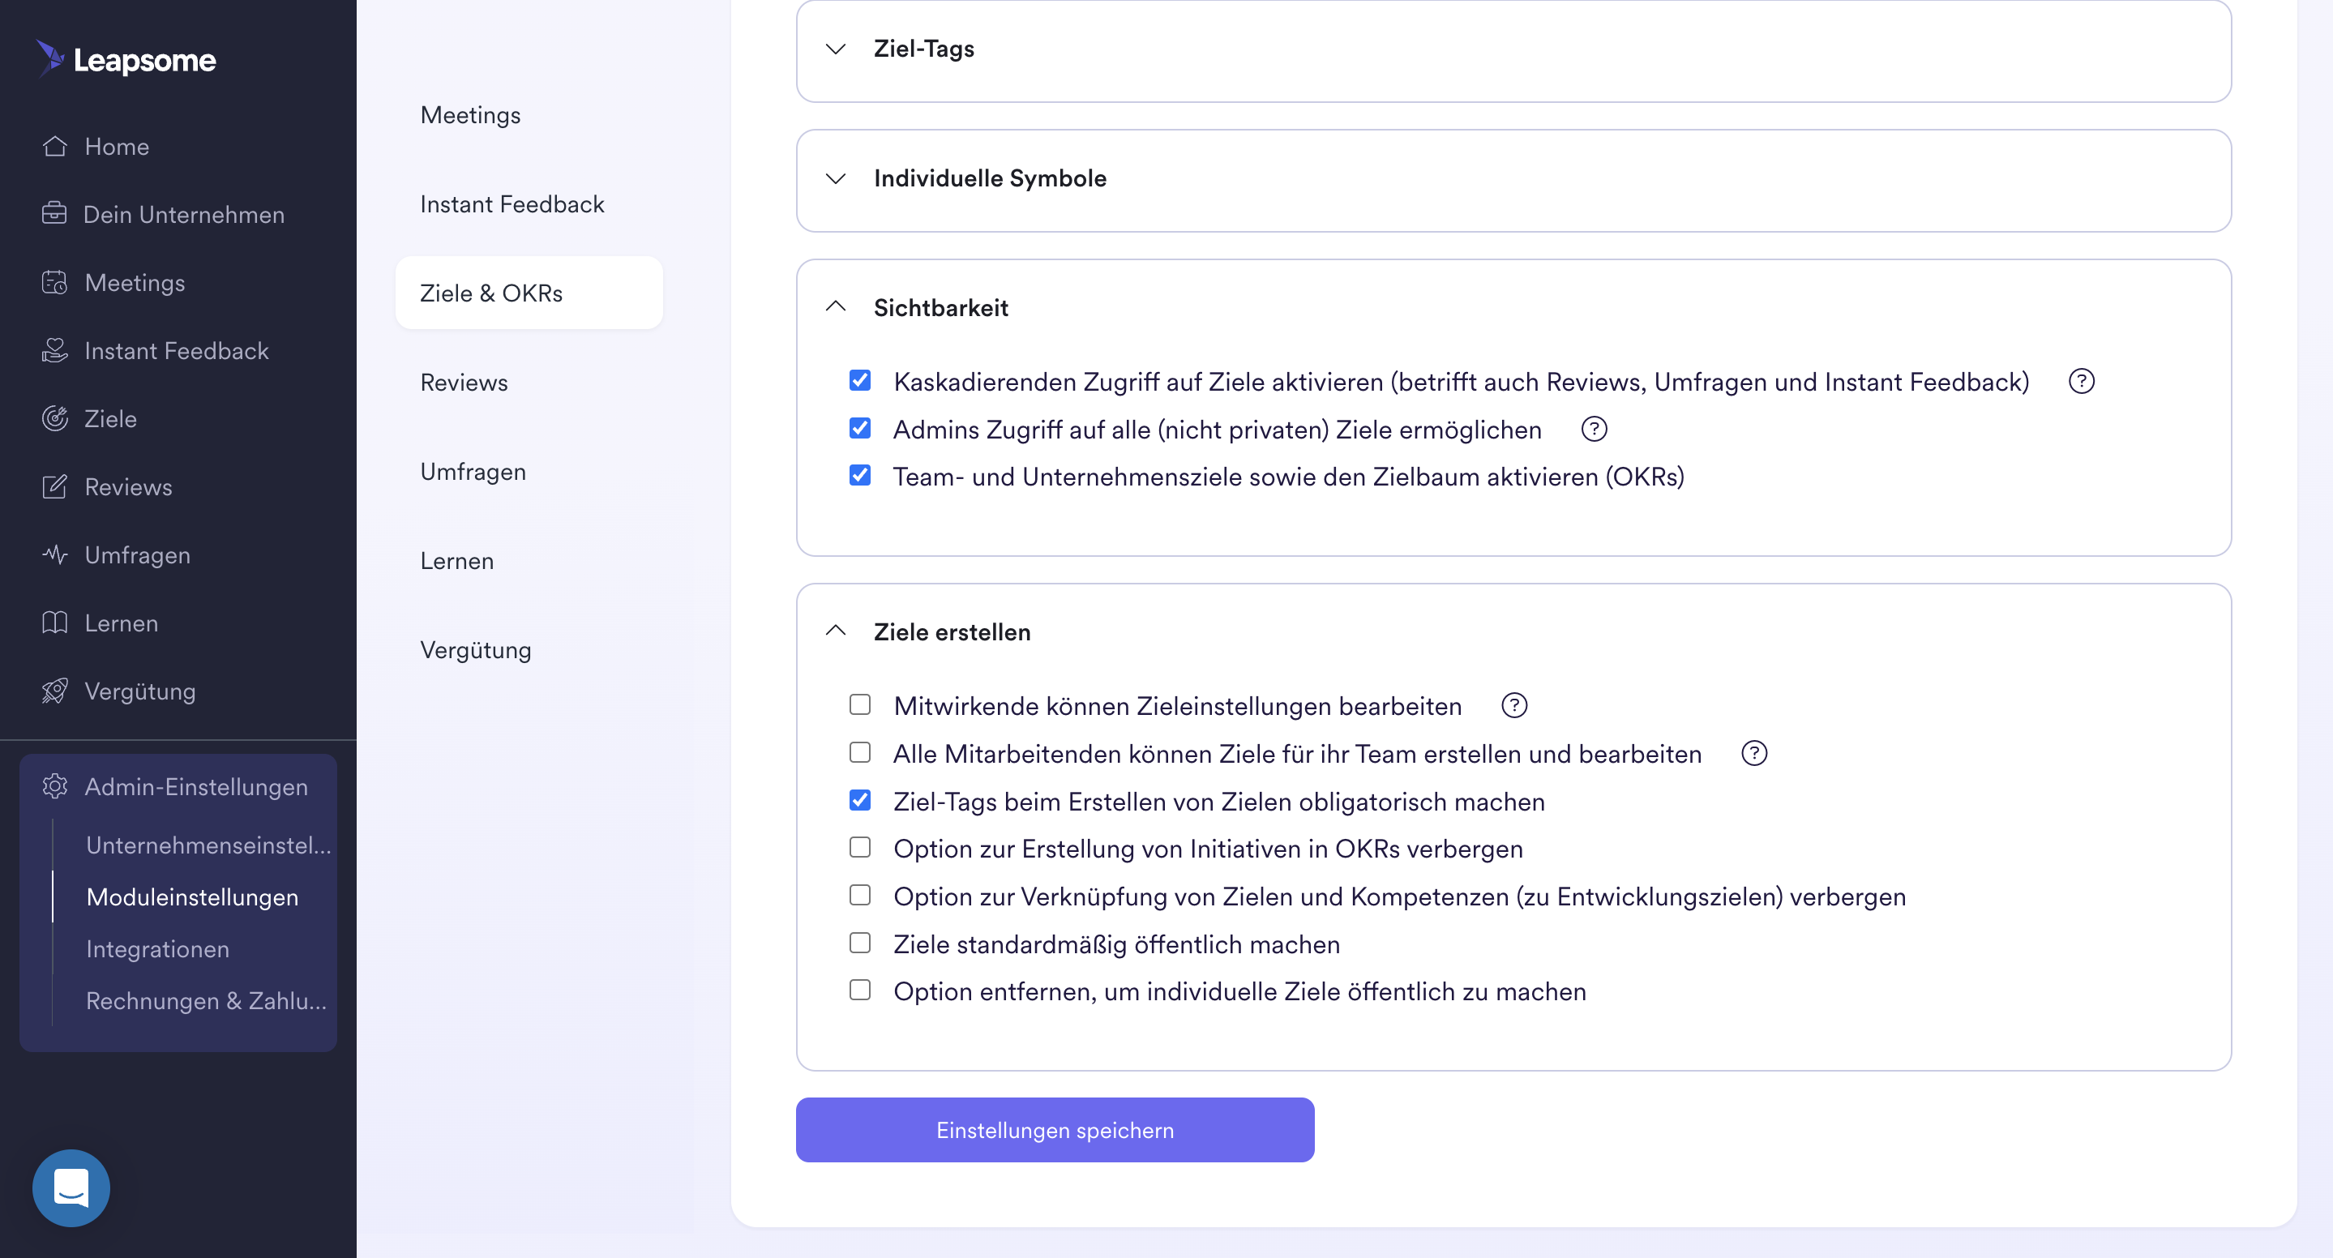Open help for Admins Zugriff option
2333x1258 pixels.
coord(1594,430)
